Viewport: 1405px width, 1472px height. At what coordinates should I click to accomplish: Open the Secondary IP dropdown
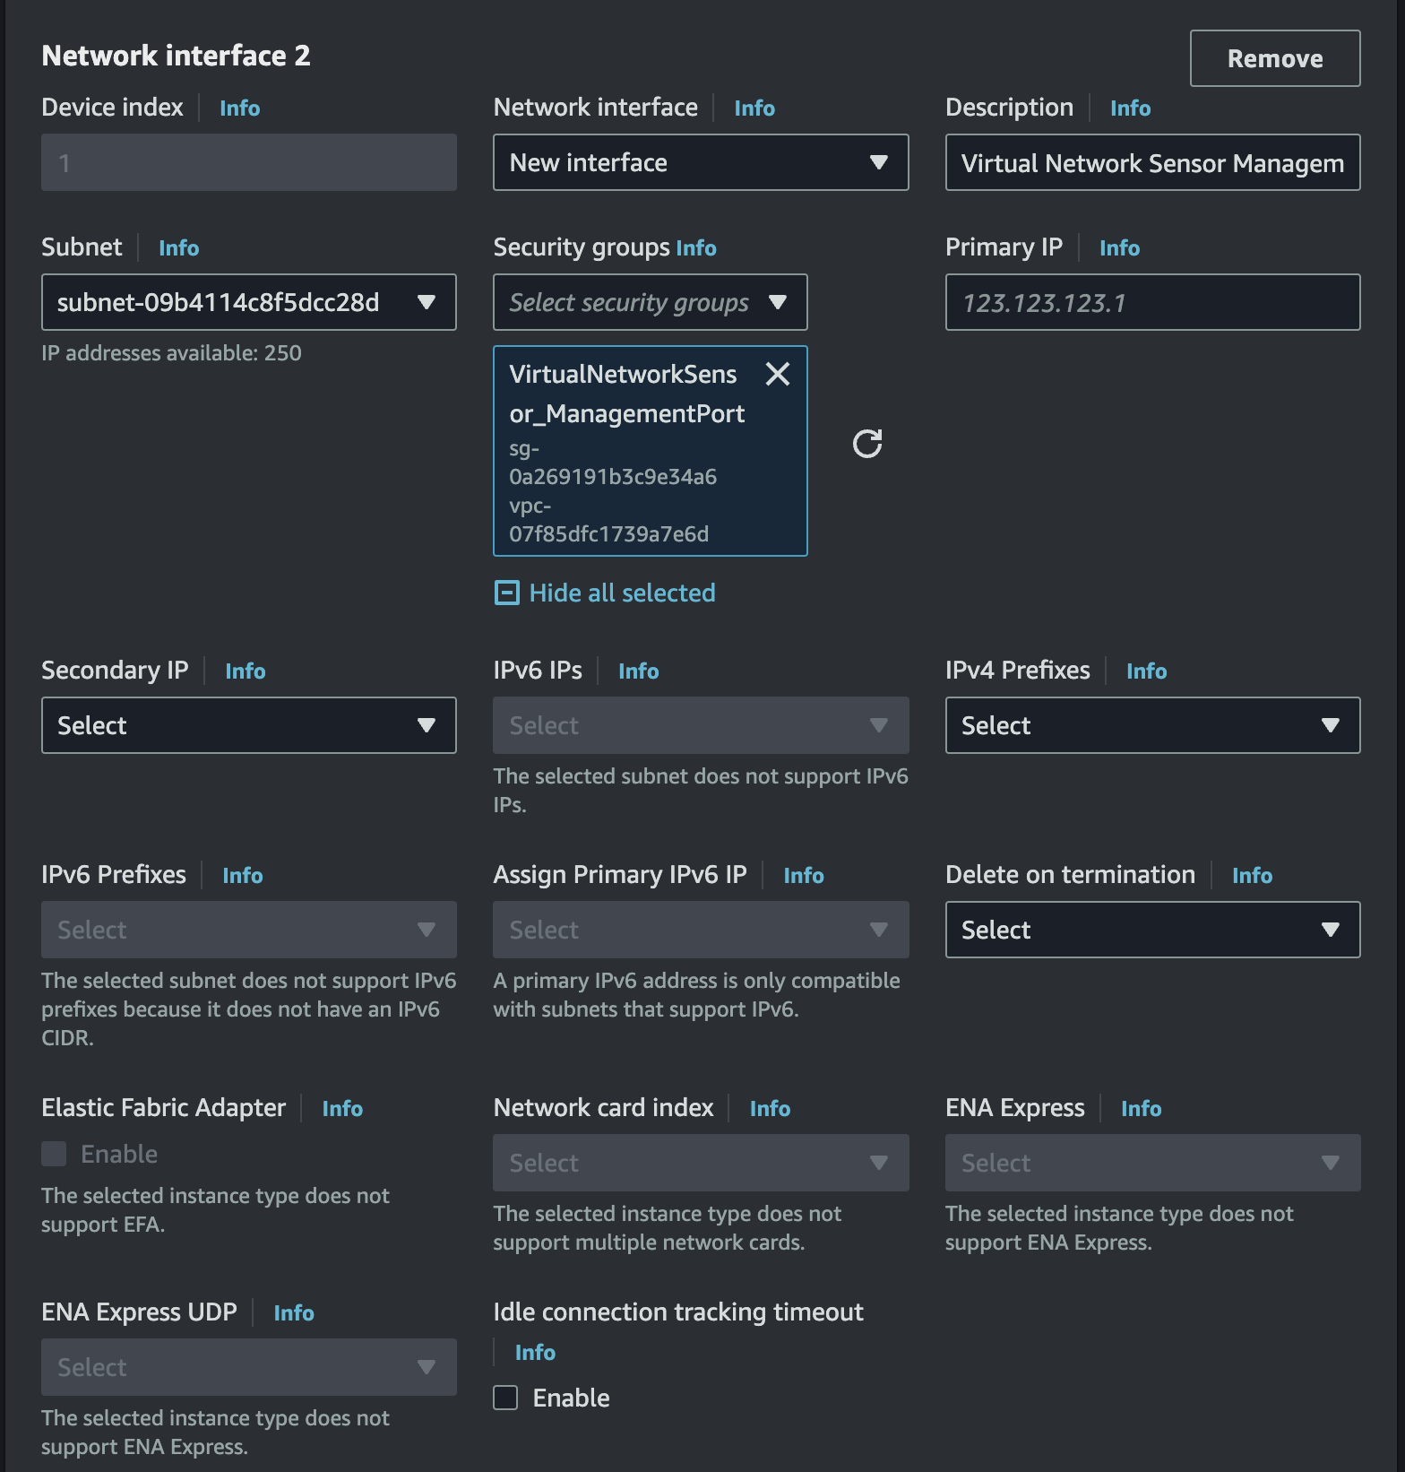point(249,725)
